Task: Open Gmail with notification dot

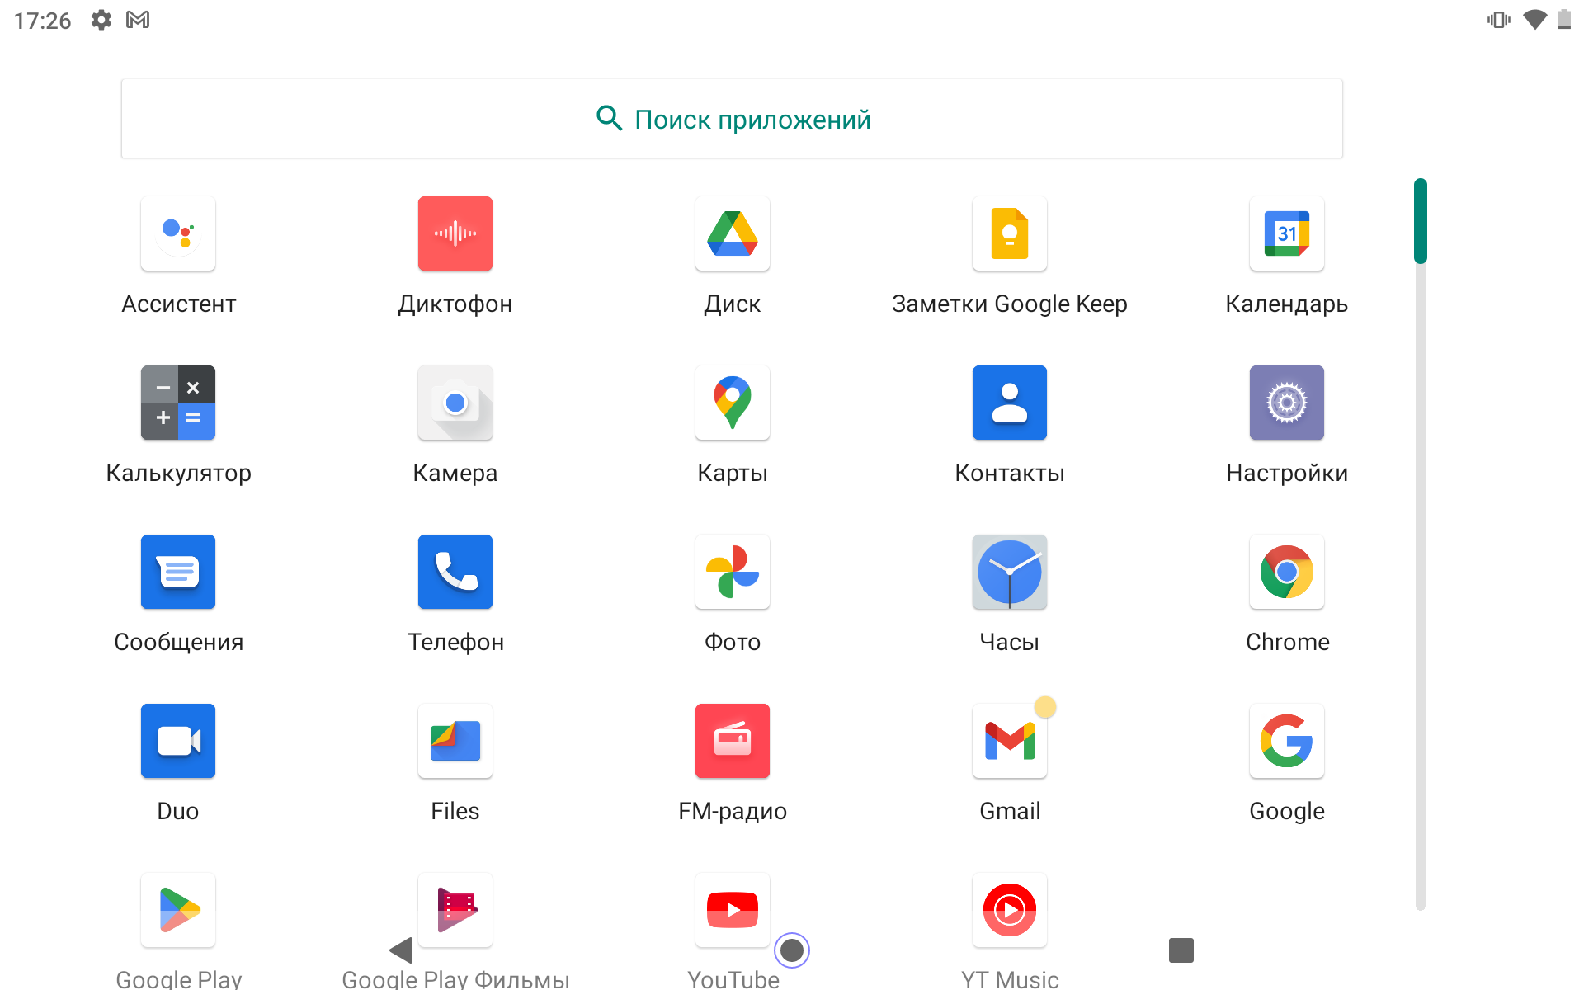Action: click(1010, 742)
